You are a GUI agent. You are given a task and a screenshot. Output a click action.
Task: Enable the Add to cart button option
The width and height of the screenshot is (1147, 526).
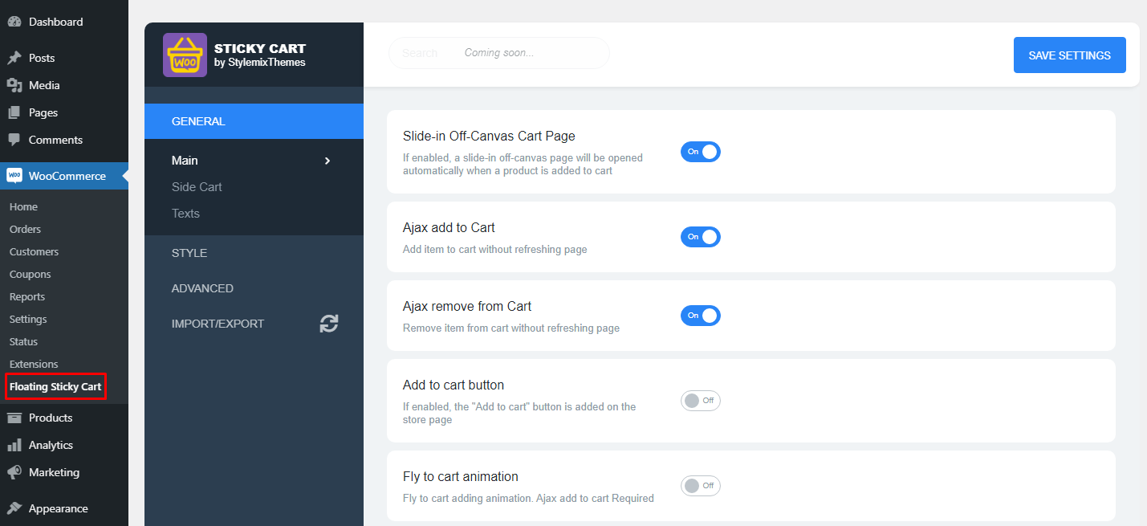point(700,400)
